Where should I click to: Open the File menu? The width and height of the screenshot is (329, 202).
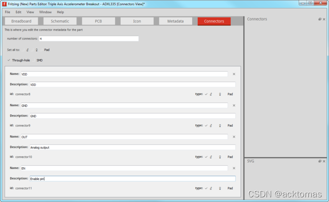point(8,12)
